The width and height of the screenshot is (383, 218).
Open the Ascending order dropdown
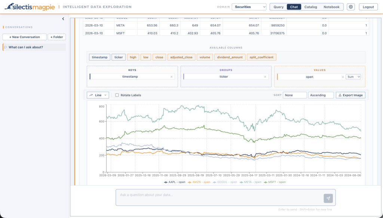coord(321,95)
